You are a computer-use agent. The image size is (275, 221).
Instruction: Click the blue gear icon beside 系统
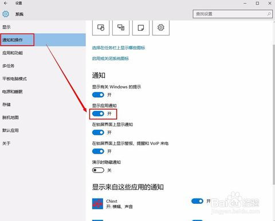[x=6, y=14]
